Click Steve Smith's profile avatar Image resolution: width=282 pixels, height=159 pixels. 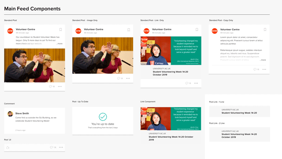pos(10,114)
